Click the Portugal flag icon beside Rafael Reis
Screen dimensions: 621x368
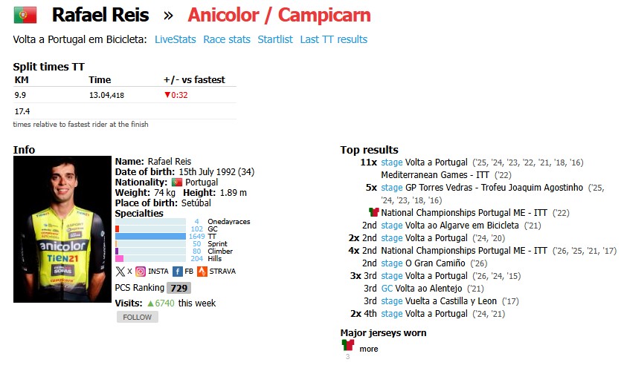pos(25,15)
